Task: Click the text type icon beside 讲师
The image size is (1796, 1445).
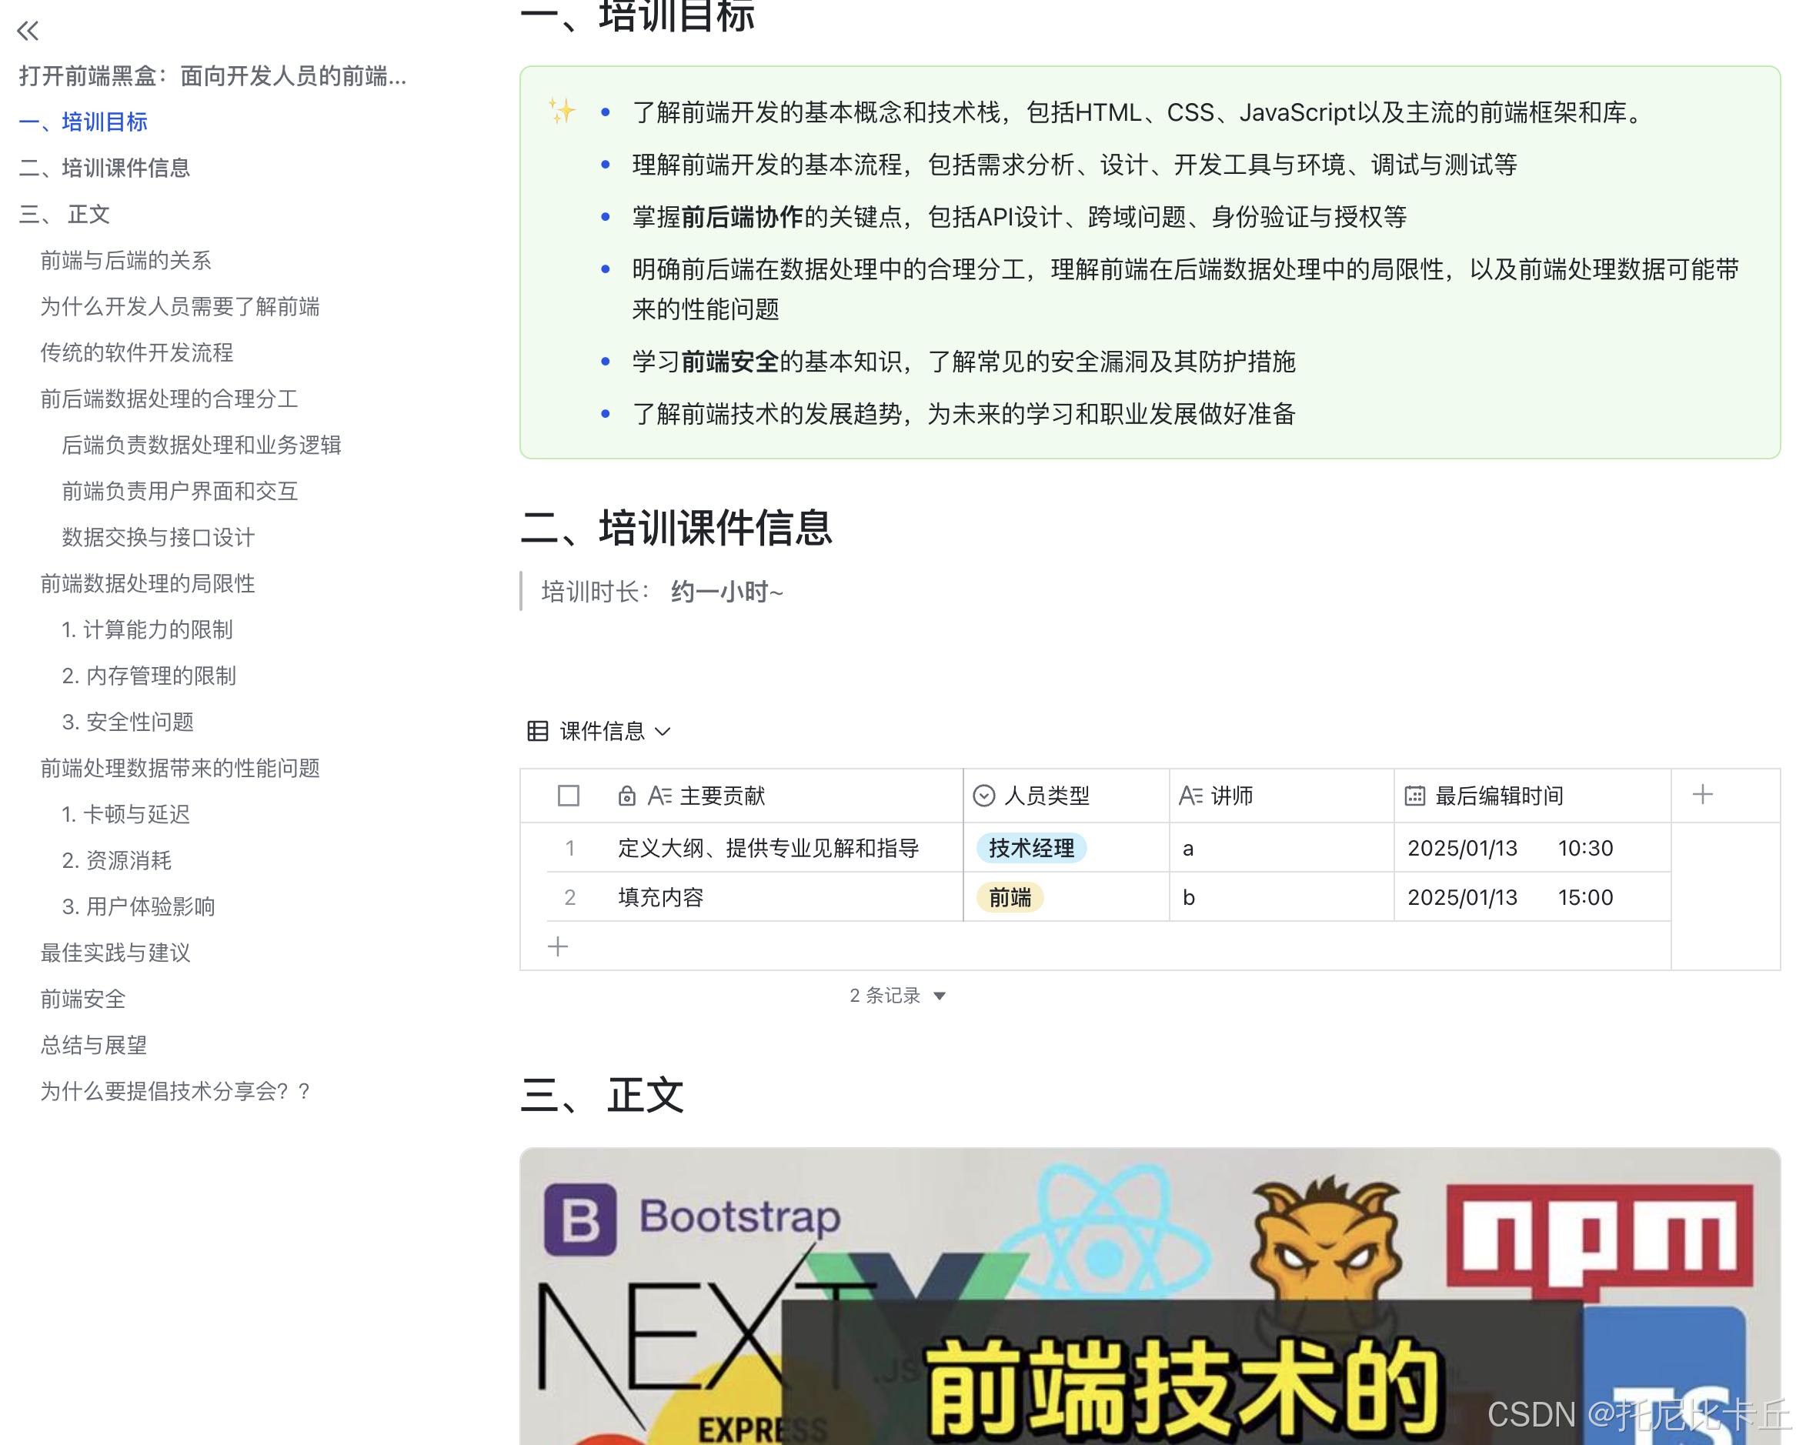Action: (1190, 796)
